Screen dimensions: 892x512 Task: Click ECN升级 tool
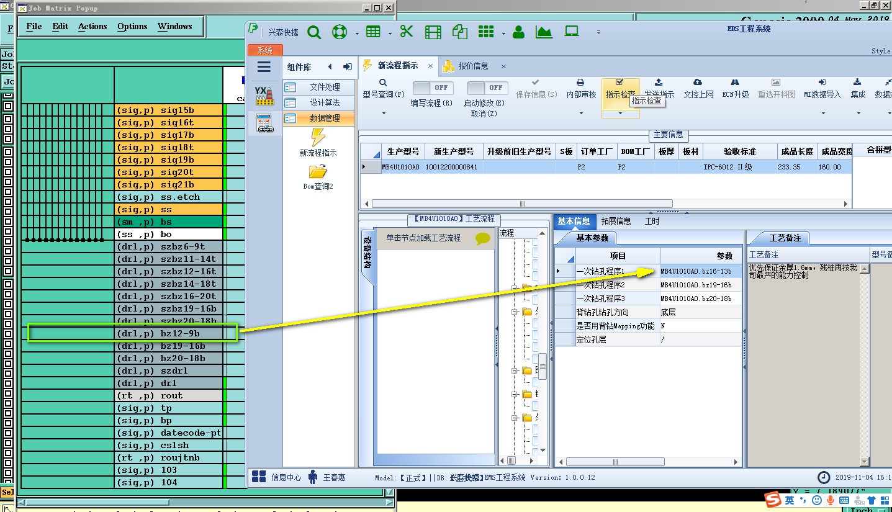coord(736,89)
